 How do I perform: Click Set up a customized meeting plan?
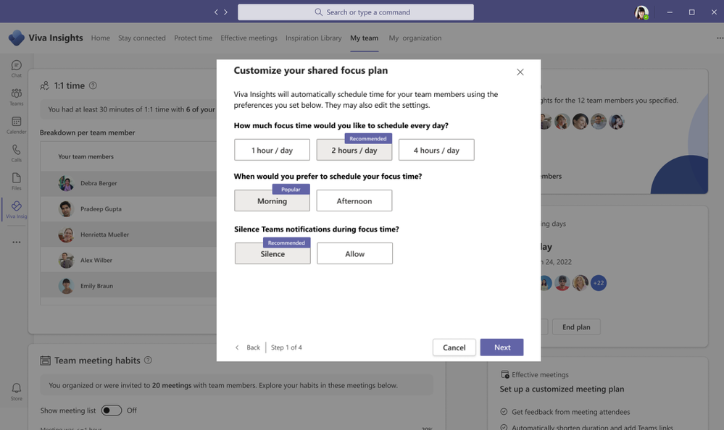562,389
